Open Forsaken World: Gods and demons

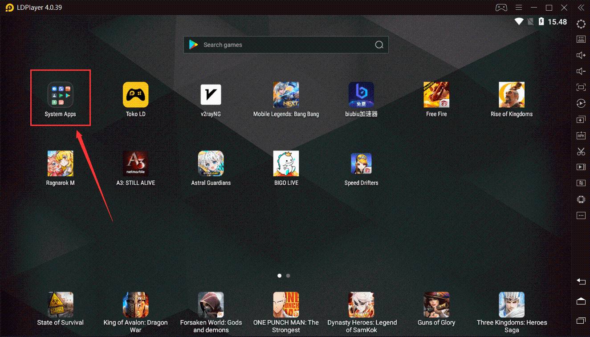(x=211, y=305)
